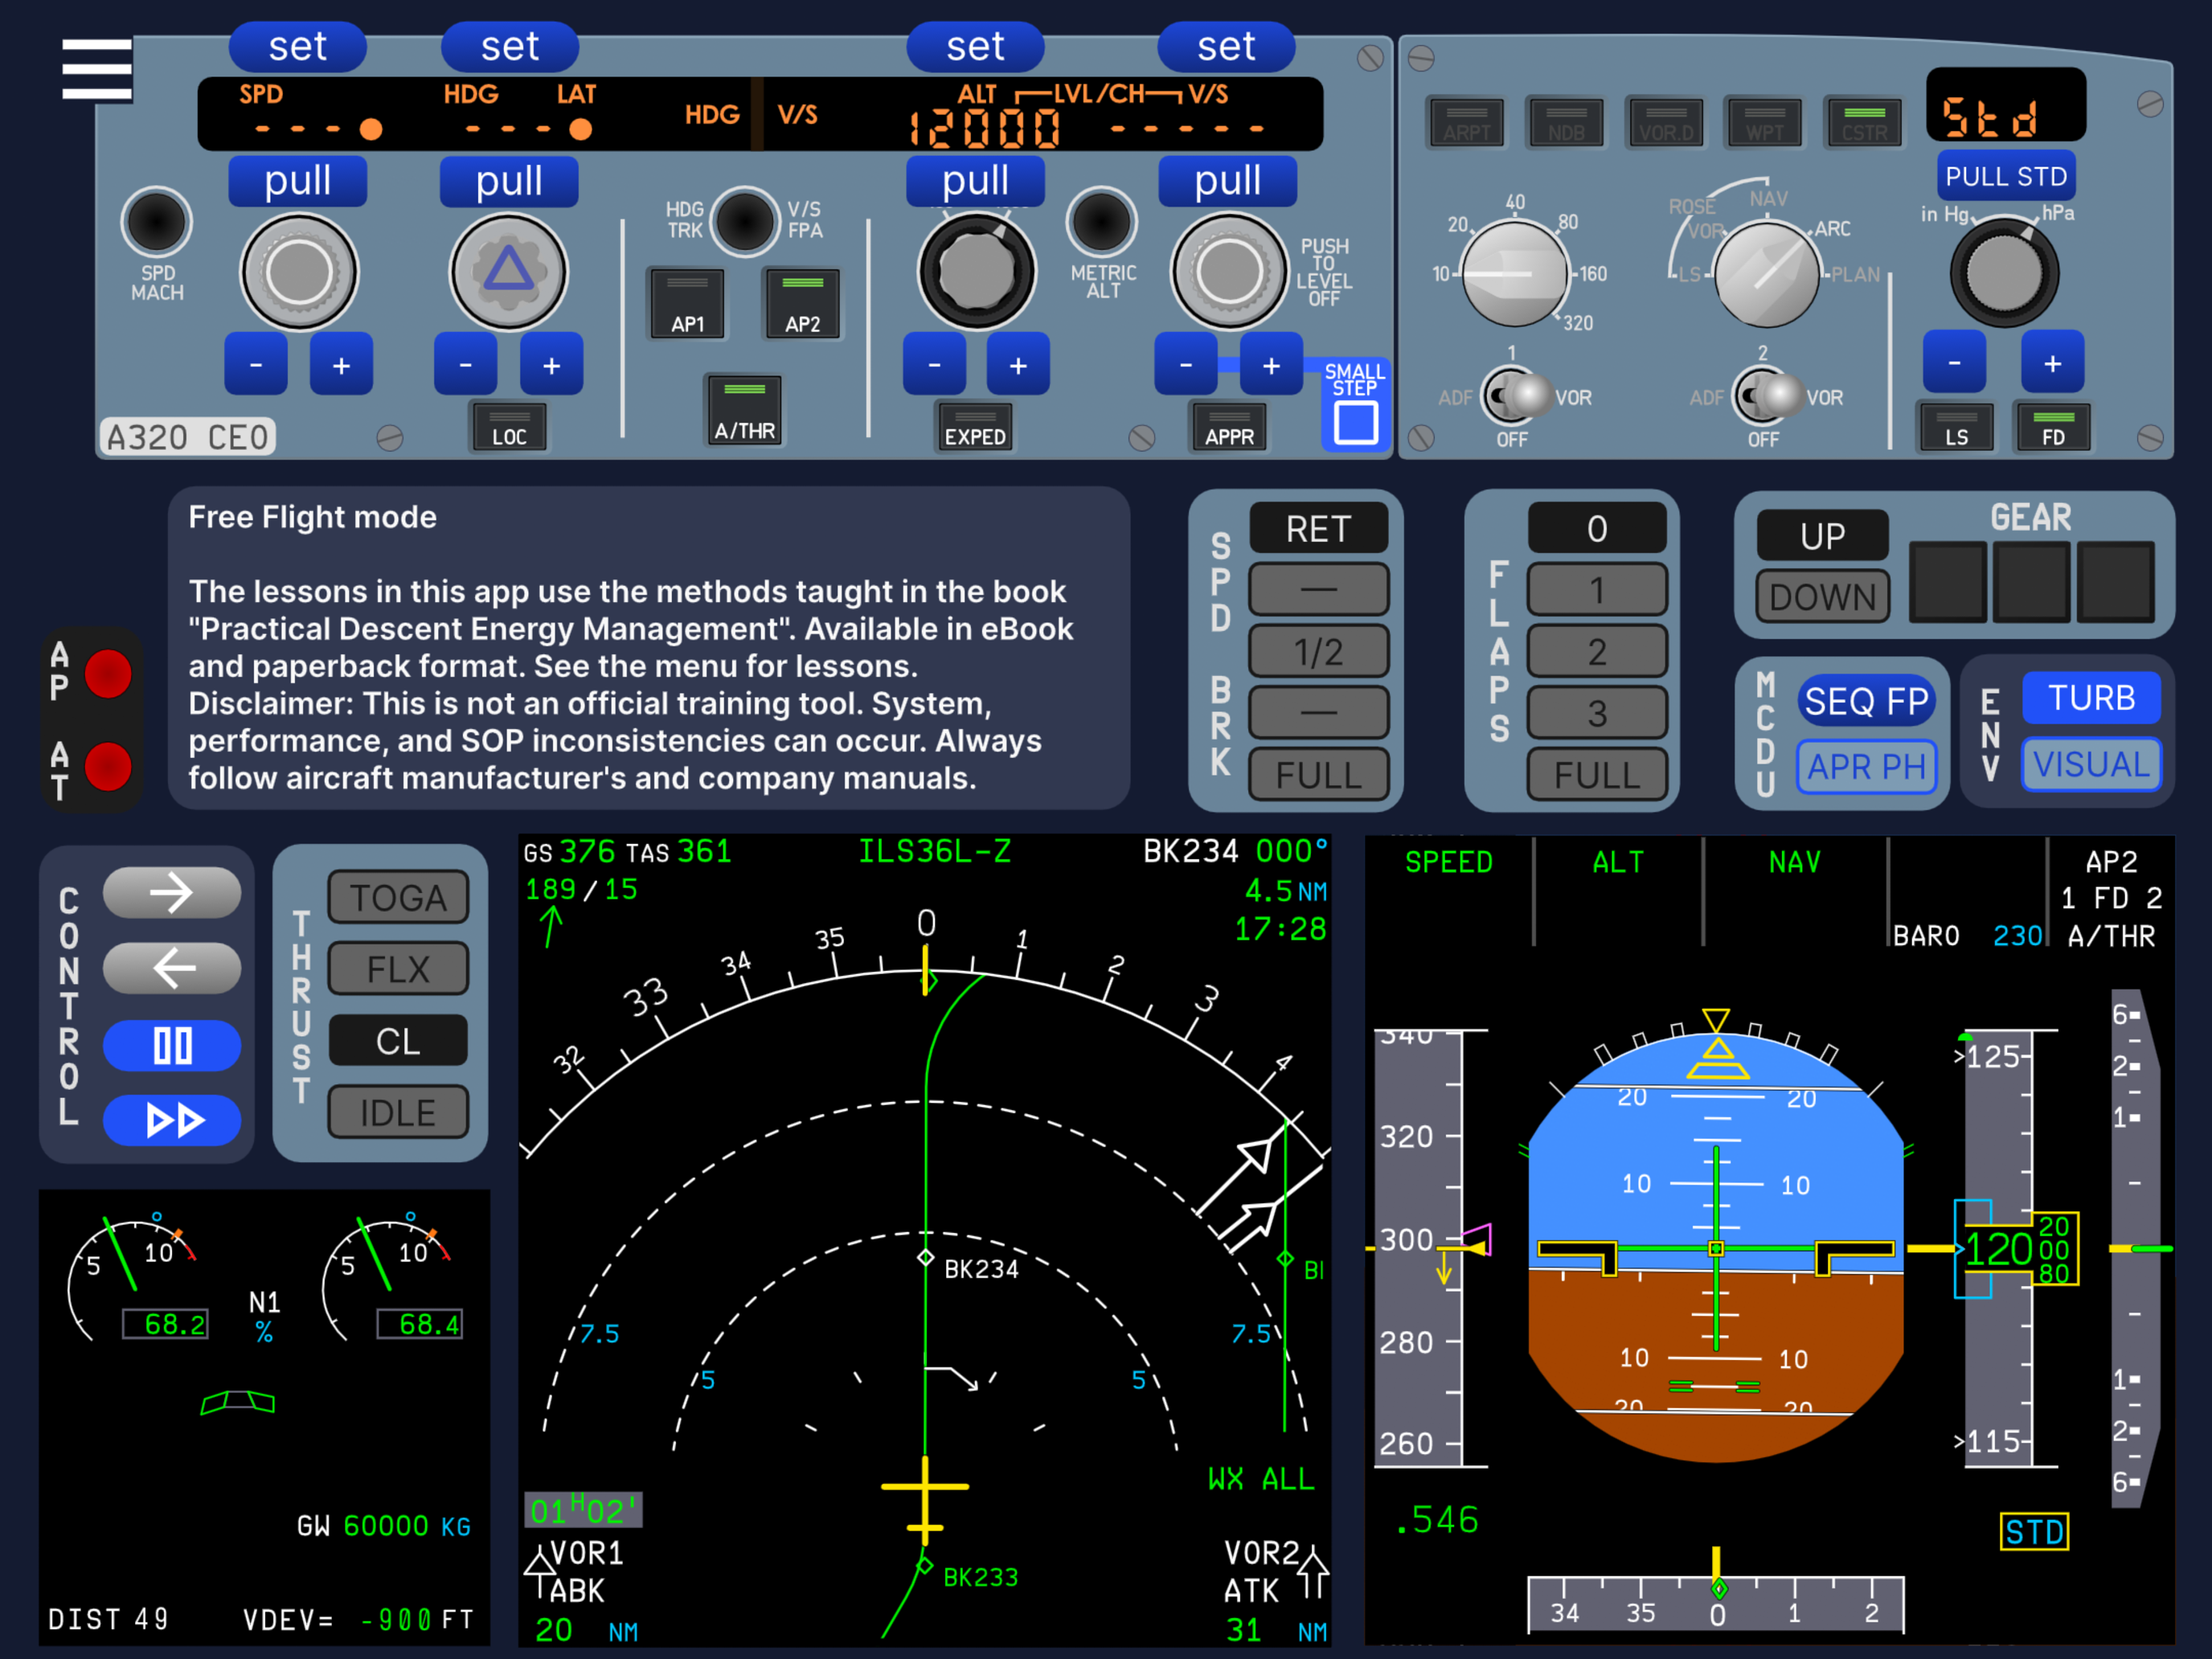Pull the V/S knob button
This screenshot has width=2212, height=1659.
(1227, 181)
